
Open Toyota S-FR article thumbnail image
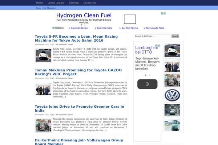(43, 55)
